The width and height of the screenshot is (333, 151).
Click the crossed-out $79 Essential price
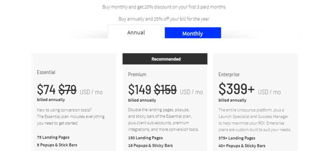pyautogui.click(x=68, y=89)
